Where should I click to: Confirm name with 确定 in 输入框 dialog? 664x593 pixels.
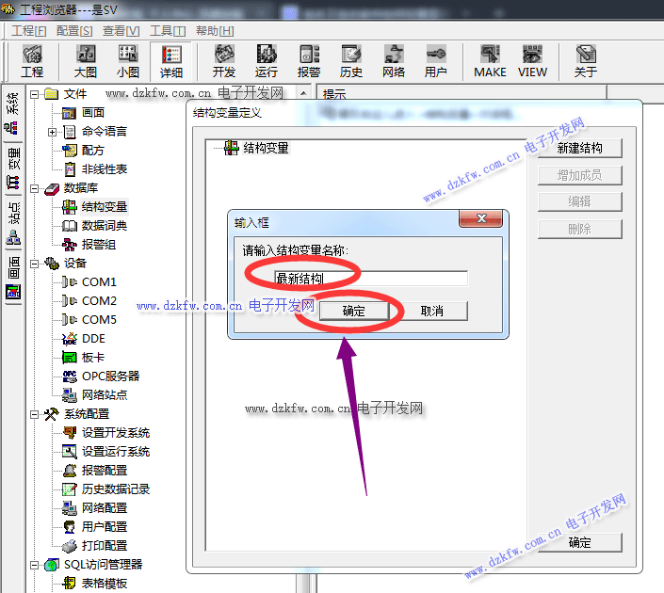click(353, 311)
